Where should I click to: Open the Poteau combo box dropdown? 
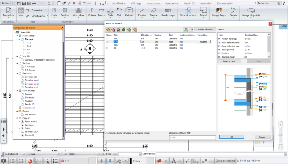coord(150,161)
